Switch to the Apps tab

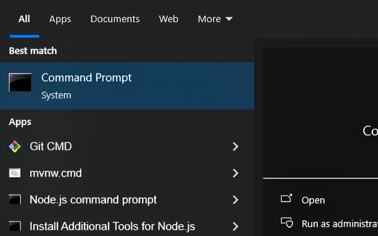pos(60,19)
